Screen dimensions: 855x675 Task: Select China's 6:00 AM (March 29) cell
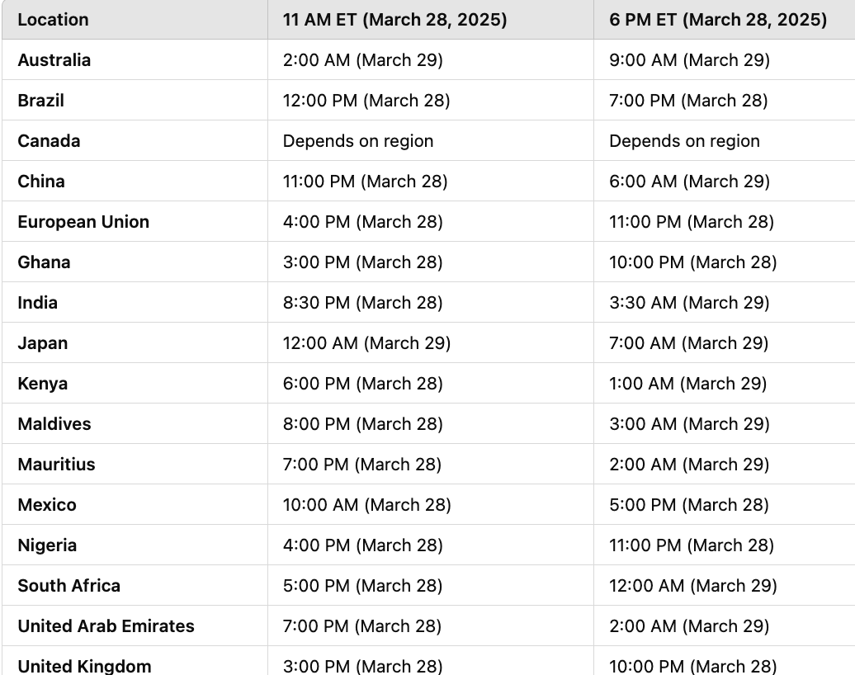point(689,181)
